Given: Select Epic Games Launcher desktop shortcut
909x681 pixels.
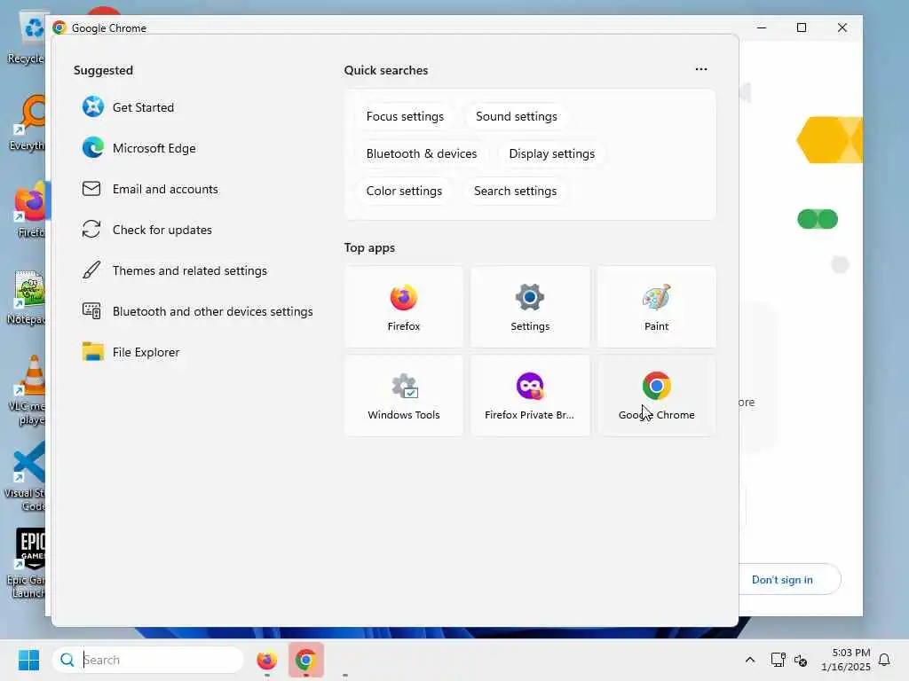Looking at the screenshot, I should pos(27,563).
